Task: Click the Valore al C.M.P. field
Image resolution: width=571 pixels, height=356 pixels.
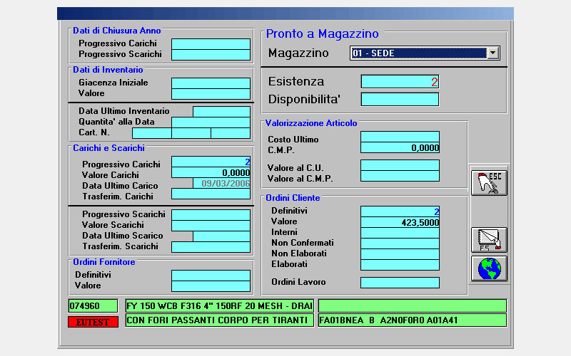Action: tap(400, 176)
